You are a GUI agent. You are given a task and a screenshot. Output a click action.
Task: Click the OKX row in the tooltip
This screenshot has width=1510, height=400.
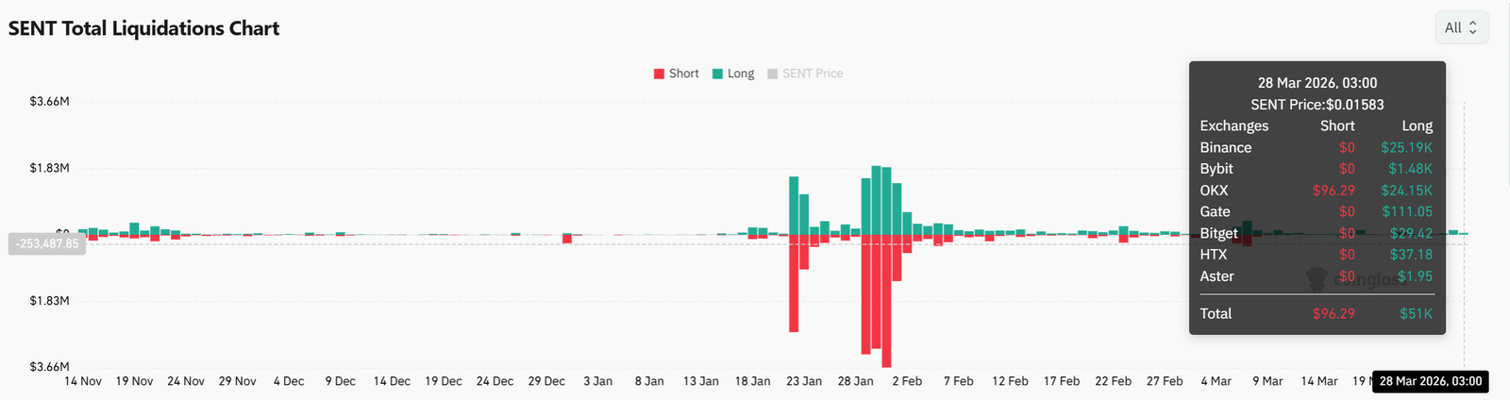click(1316, 191)
